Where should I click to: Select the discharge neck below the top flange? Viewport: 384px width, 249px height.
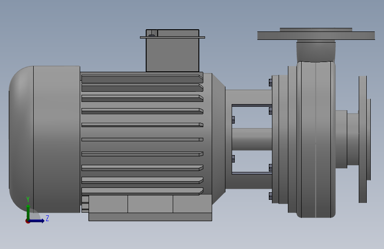point(316,51)
